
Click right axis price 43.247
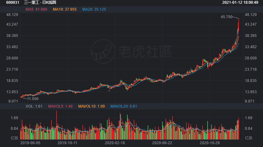click(250, 24)
